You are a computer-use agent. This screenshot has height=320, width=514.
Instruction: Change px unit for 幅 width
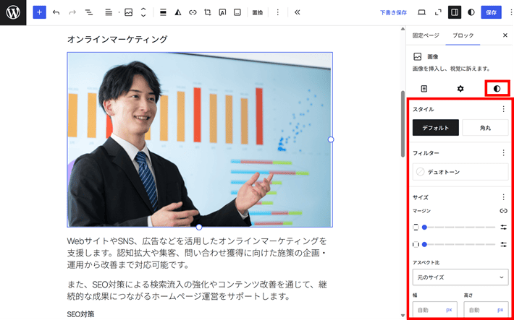pos(449,310)
